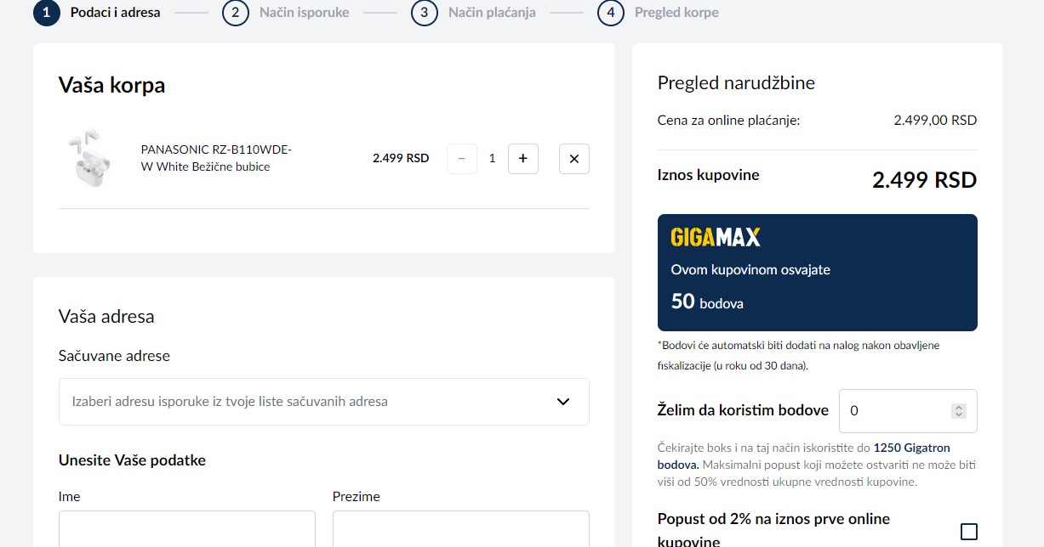
Task: Click step 1 circle icon
Action: click(47, 13)
